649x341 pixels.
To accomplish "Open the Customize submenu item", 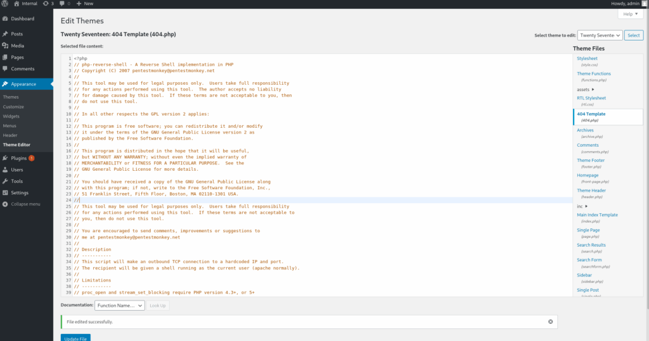I will pos(13,107).
